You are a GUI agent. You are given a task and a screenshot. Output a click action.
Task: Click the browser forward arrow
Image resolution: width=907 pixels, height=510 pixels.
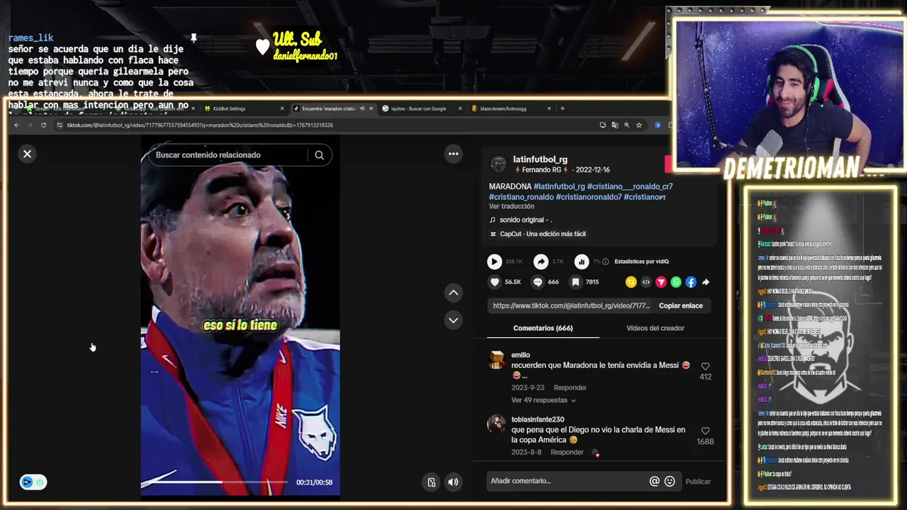point(30,125)
